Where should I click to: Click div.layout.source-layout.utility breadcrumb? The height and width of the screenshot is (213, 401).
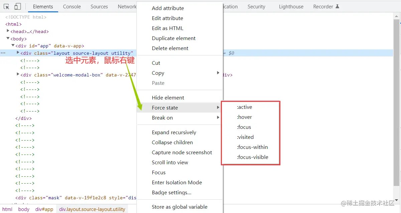click(x=92, y=209)
